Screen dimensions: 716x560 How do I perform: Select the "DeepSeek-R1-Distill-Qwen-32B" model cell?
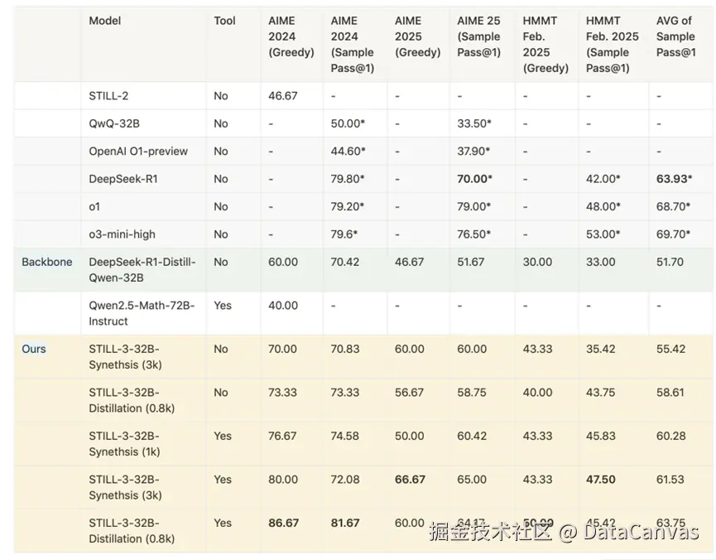[142, 270]
